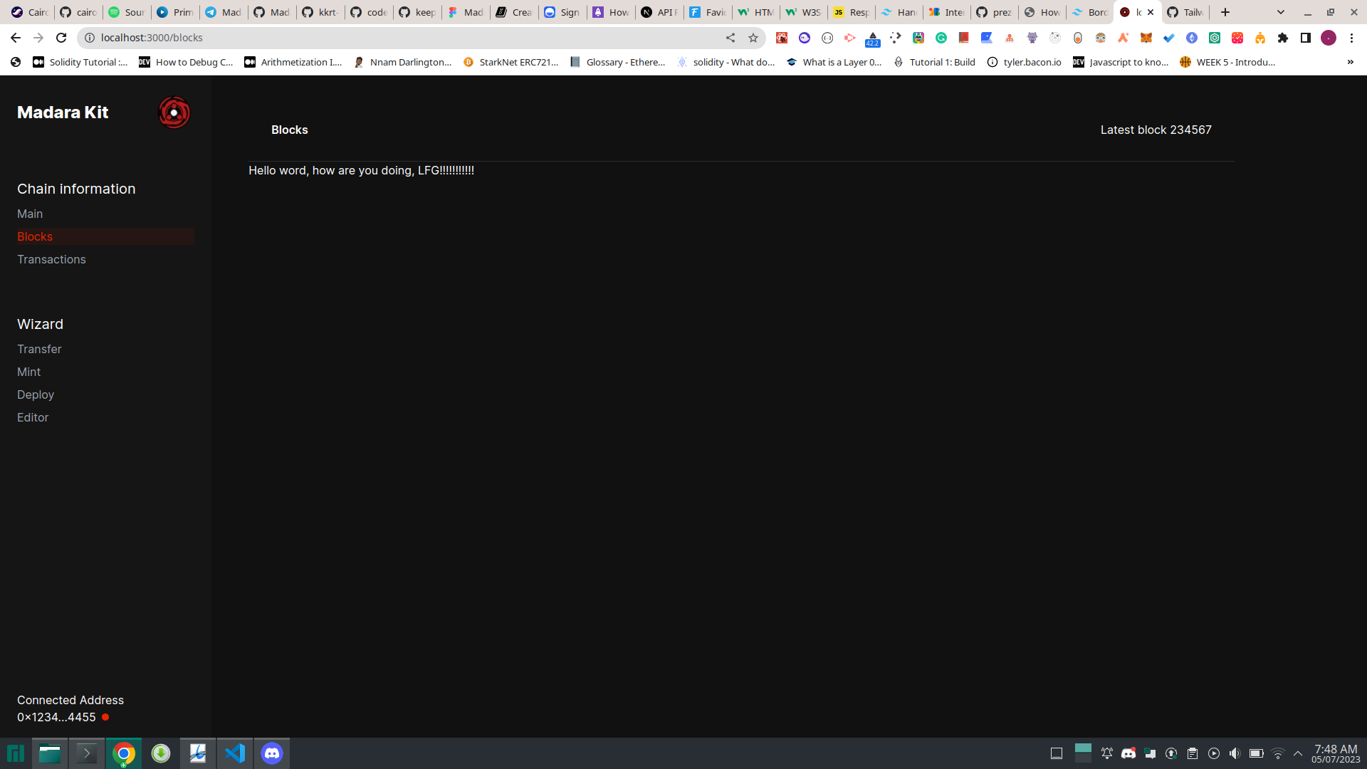Click the volume icon in system tray
Image resolution: width=1367 pixels, height=769 pixels.
tap(1235, 753)
